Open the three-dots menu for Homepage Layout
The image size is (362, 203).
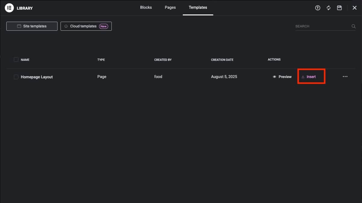[345, 77]
